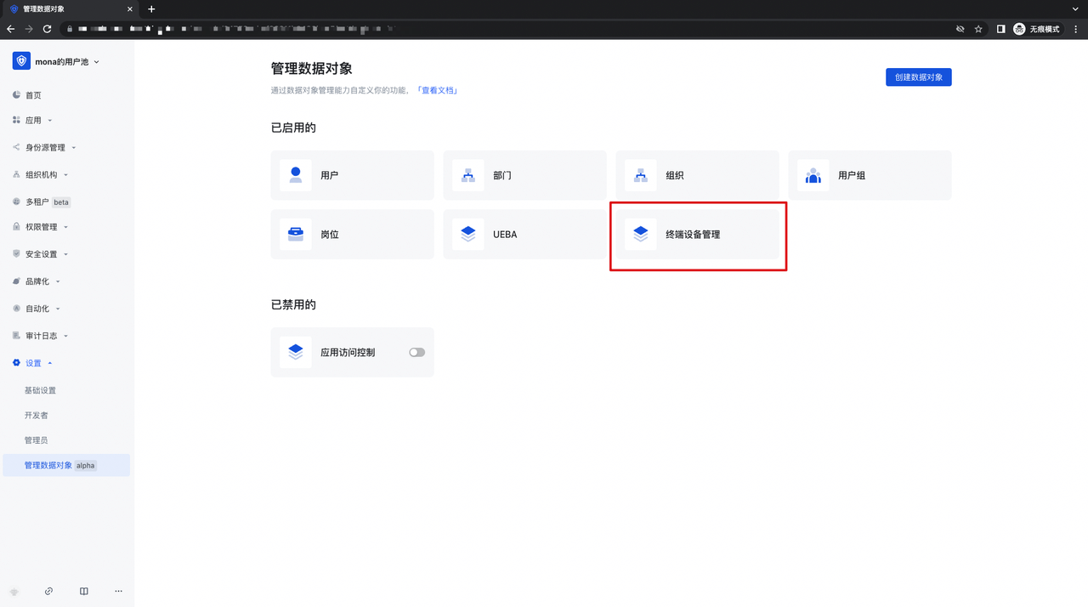Select 管理员 in settings submenu
Screen dimensions: 1088x607
pos(36,440)
